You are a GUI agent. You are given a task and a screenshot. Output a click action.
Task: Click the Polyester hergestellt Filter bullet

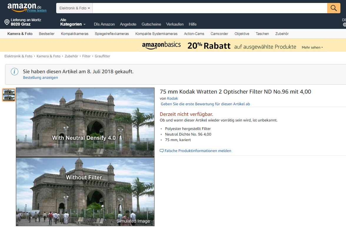[188, 128]
